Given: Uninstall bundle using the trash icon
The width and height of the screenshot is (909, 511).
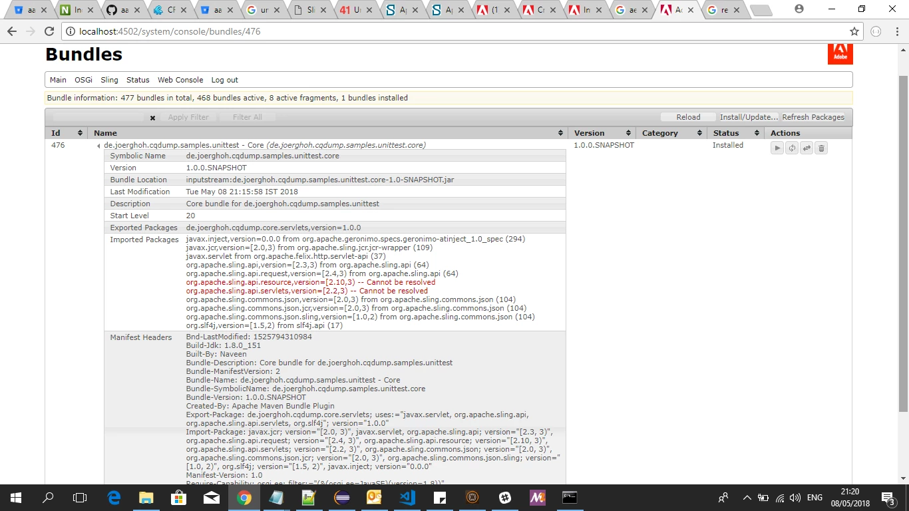Looking at the screenshot, I should (x=821, y=148).
